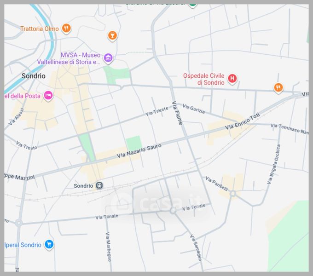
Task: Select the pink hotel bed icon
Action: pos(48,95)
